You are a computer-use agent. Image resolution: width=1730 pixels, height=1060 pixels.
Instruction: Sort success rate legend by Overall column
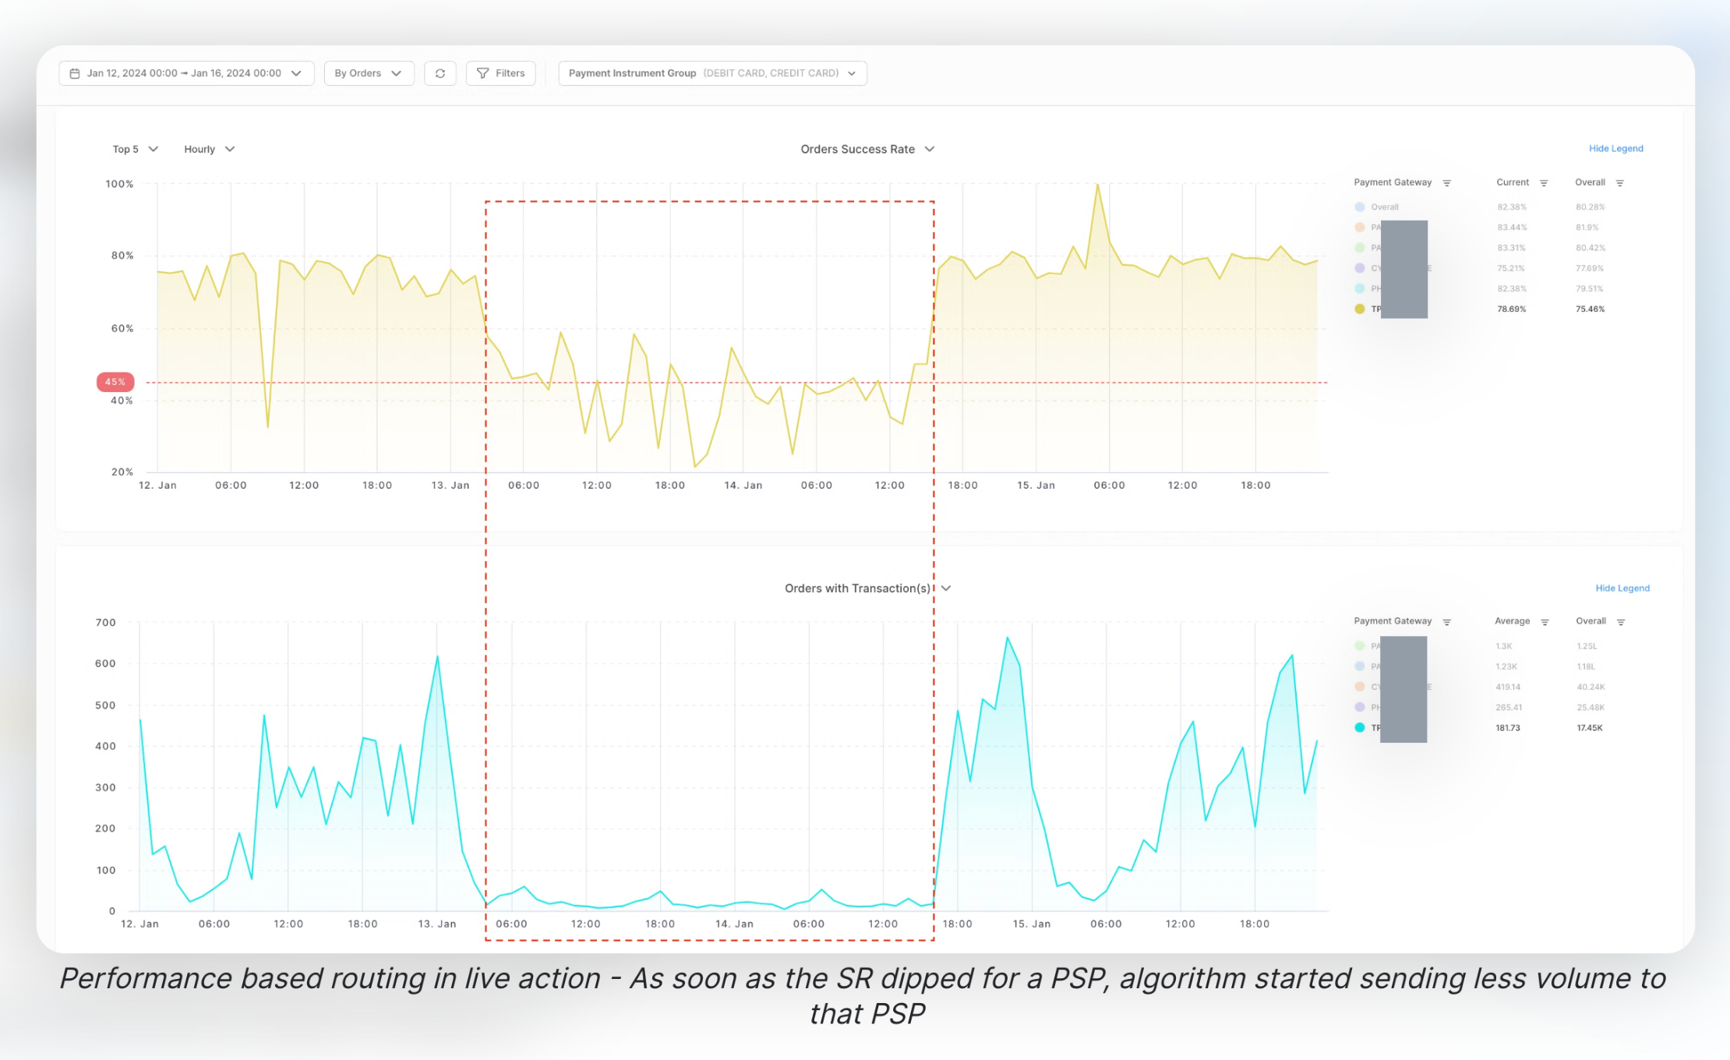[x=1620, y=183]
